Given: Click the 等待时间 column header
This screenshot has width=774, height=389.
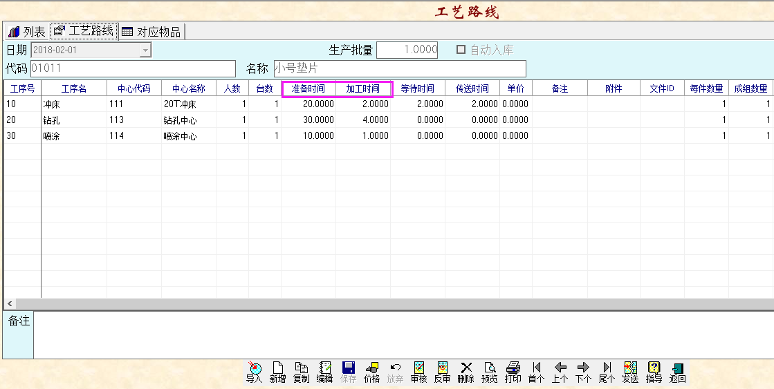Looking at the screenshot, I should click(x=418, y=88).
